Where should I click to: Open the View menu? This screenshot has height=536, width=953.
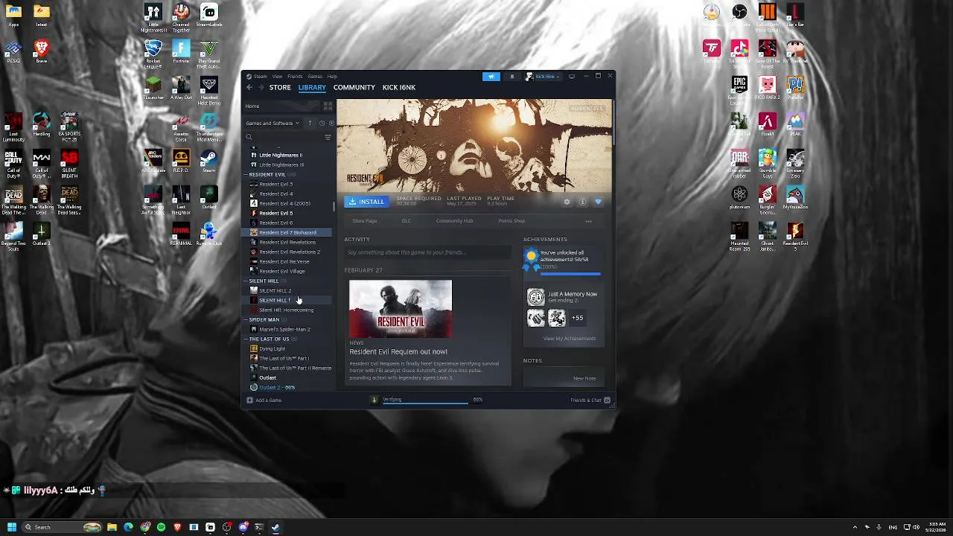[277, 76]
